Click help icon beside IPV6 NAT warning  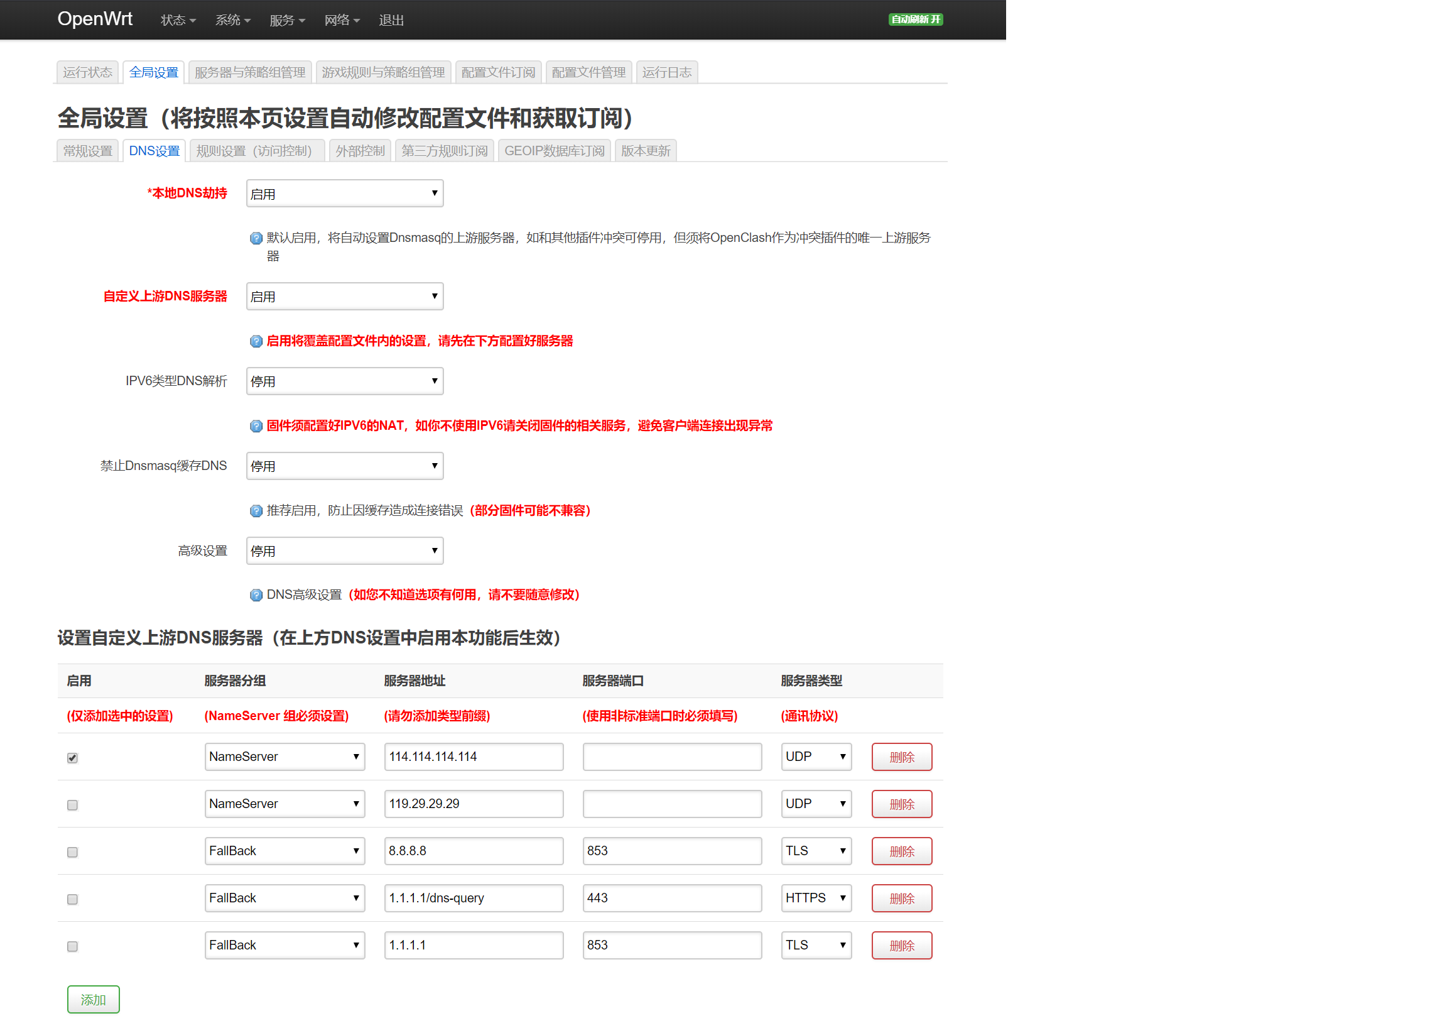point(256,426)
